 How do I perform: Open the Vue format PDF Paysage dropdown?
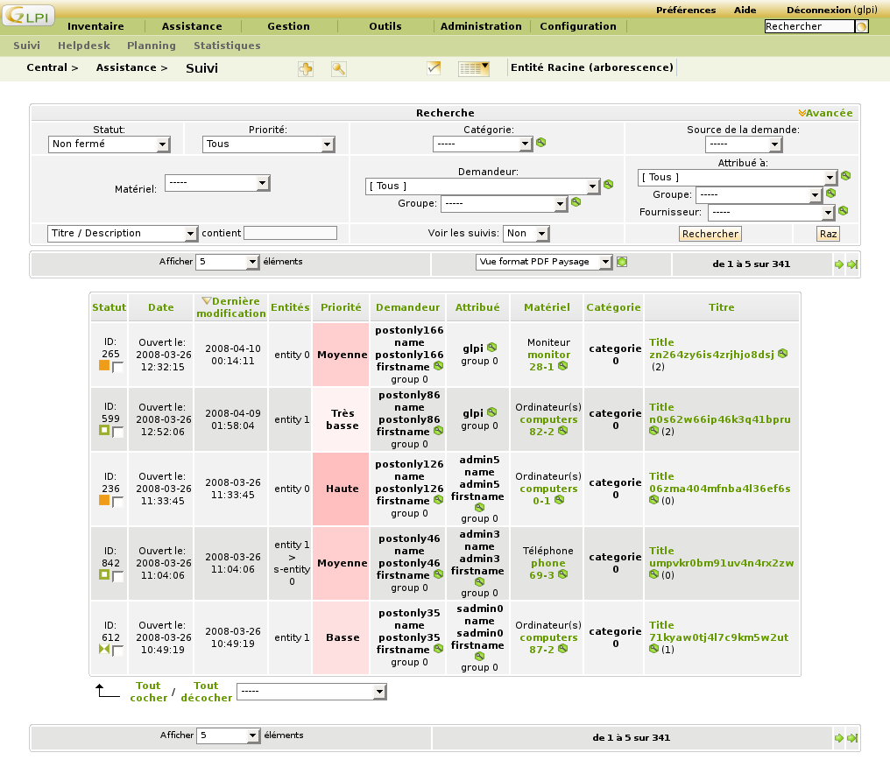[544, 262]
